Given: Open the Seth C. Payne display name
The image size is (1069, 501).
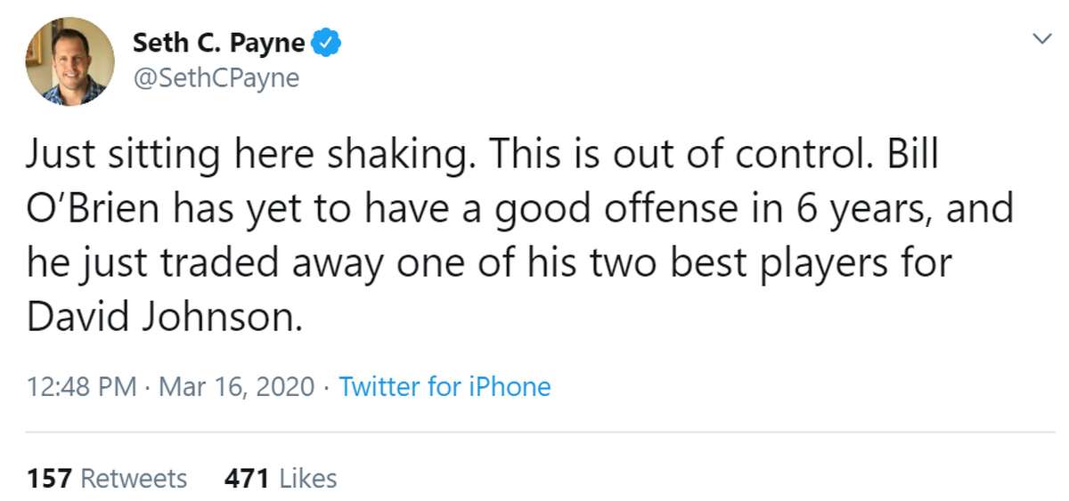Looking at the screenshot, I should [218, 43].
